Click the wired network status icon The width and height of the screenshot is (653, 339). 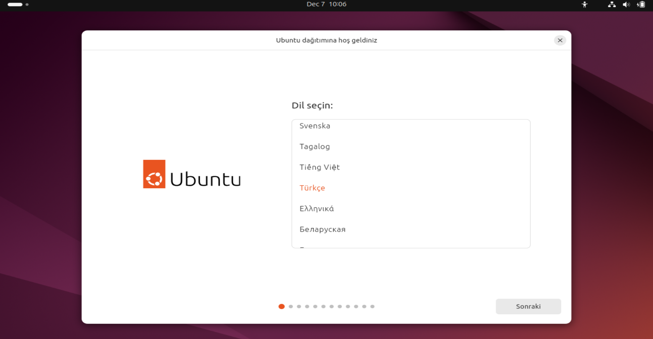pos(612,4)
